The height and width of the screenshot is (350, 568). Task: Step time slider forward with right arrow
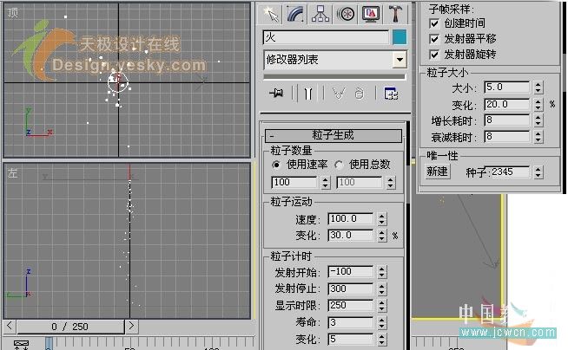[x=131, y=326]
